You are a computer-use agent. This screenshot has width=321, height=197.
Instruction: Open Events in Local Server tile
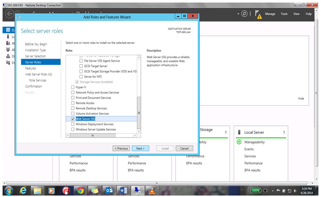(x=249, y=149)
